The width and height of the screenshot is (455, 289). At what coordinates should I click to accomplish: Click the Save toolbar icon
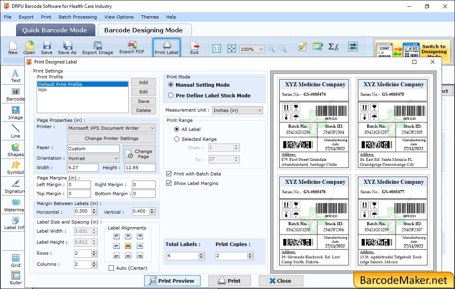pos(46,48)
